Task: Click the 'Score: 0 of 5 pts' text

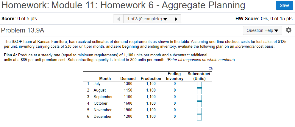Action: click(19, 19)
